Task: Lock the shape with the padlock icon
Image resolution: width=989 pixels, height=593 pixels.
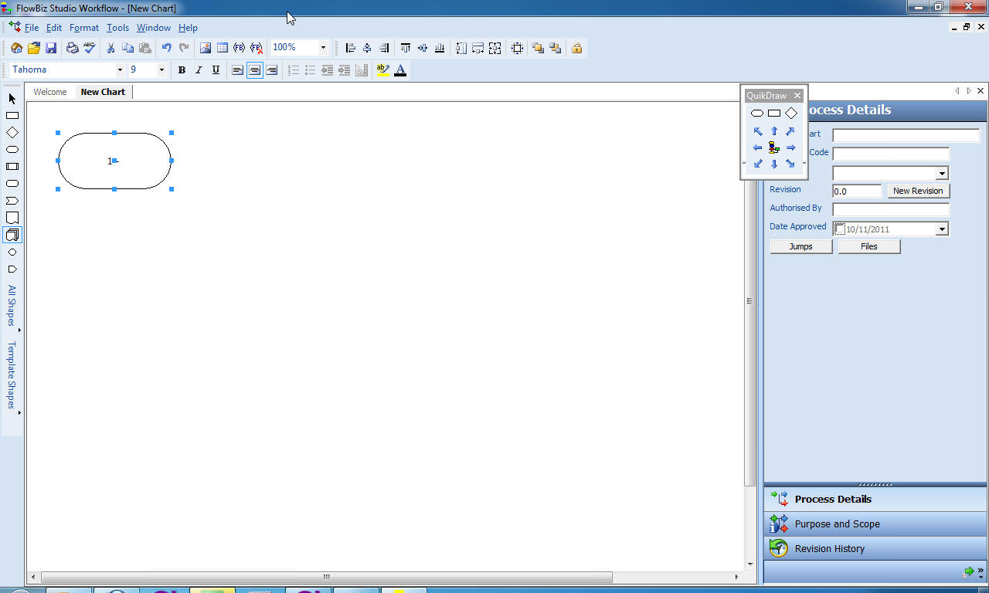Action: [x=576, y=48]
